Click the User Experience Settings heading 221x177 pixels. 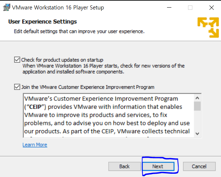[x=42, y=22]
